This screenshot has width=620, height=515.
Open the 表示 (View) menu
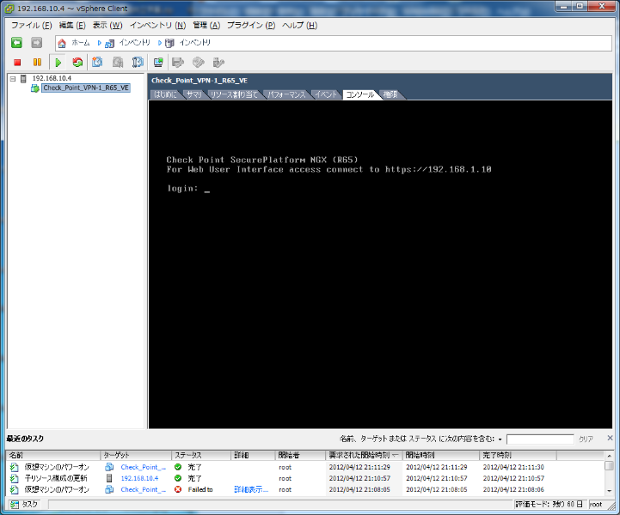click(x=107, y=25)
